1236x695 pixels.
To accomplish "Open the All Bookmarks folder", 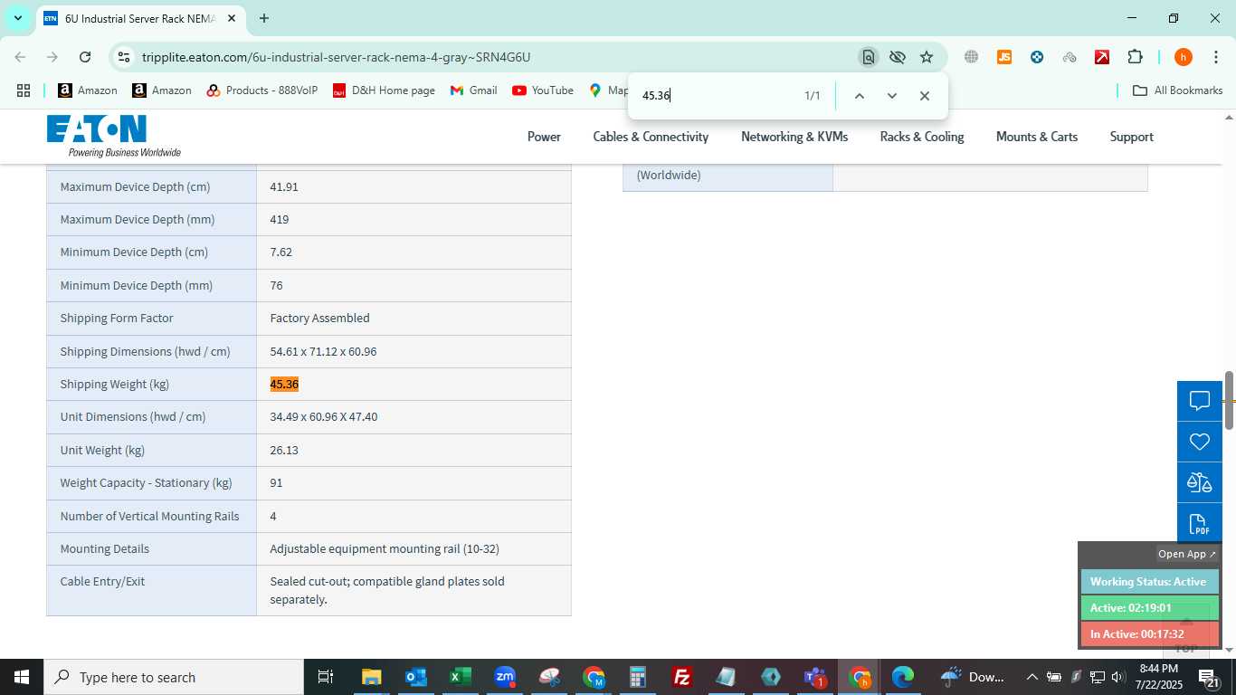I will [x=1178, y=90].
